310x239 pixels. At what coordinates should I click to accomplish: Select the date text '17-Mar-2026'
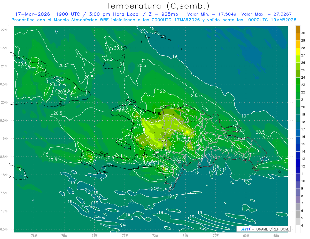click(x=33, y=14)
